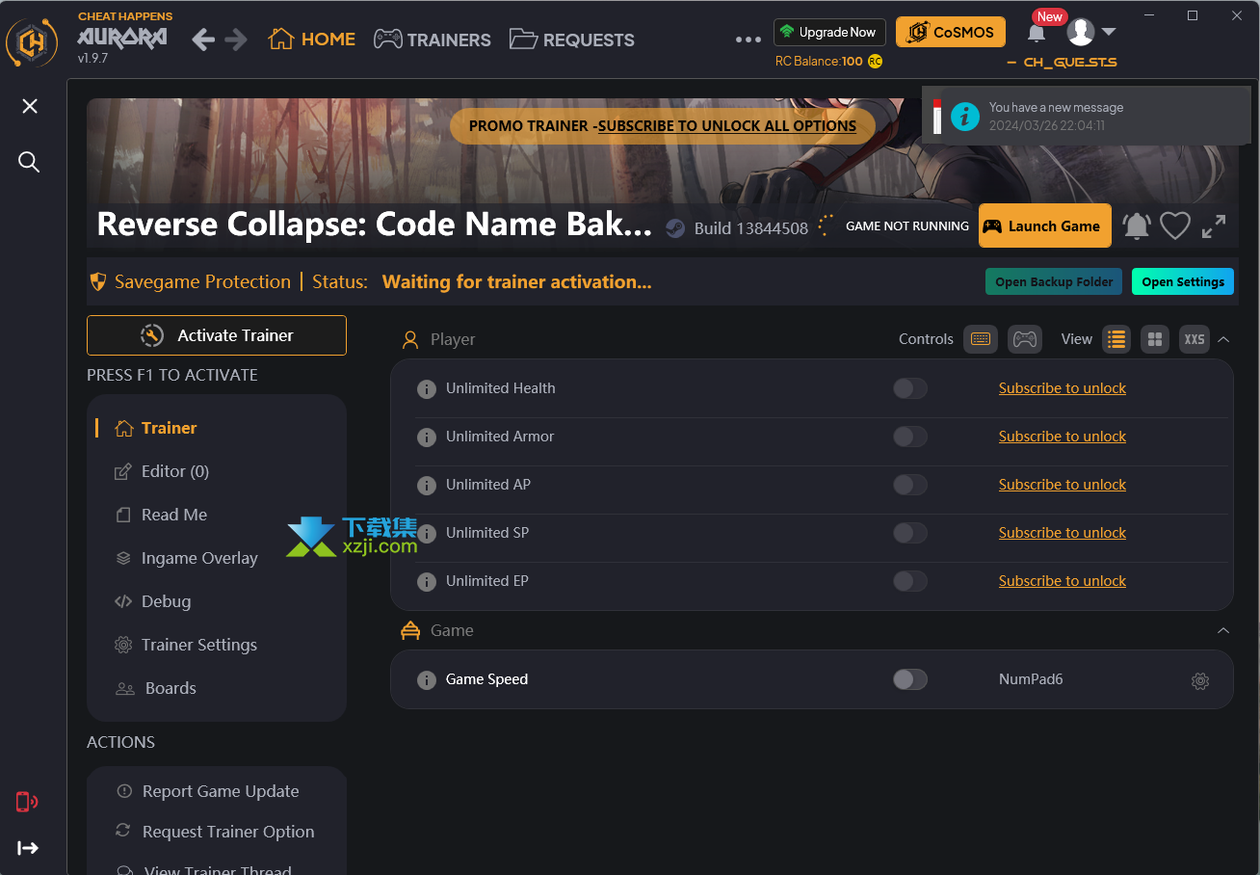1260x875 pixels.
Task: Open the three-dot overflow menu
Action: (748, 40)
